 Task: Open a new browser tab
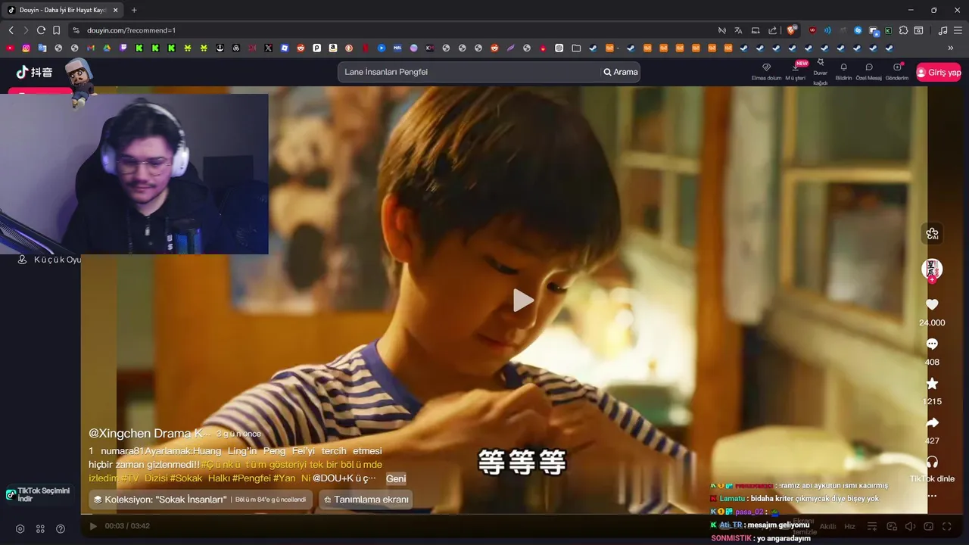[134, 10]
